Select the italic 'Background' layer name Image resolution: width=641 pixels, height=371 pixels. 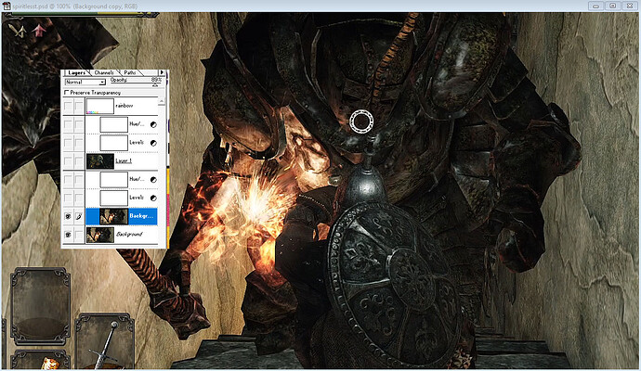[x=129, y=235]
